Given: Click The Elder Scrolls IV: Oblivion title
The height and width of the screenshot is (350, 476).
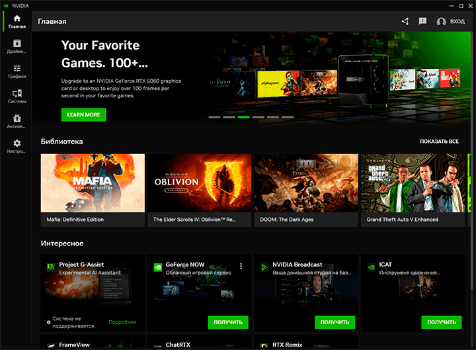Looking at the screenshot, I should pos(194,220).
